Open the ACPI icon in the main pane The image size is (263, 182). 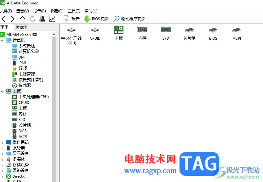[x=237, y=34]
